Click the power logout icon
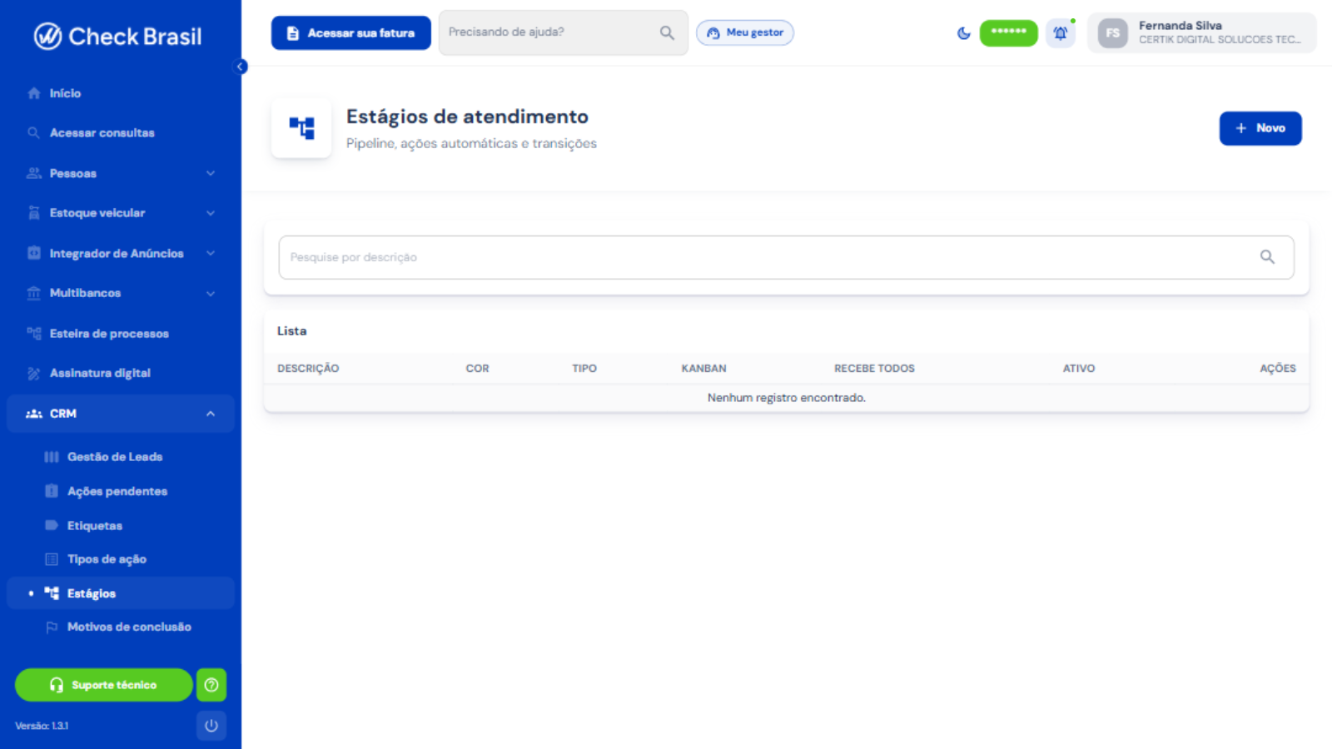The width and height of the screenshot is (1332, 749). click(x=211, y=726)
